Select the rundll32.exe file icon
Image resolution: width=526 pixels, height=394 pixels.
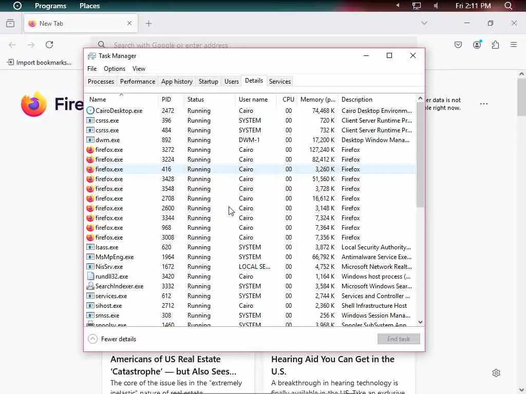click(90, 277)
